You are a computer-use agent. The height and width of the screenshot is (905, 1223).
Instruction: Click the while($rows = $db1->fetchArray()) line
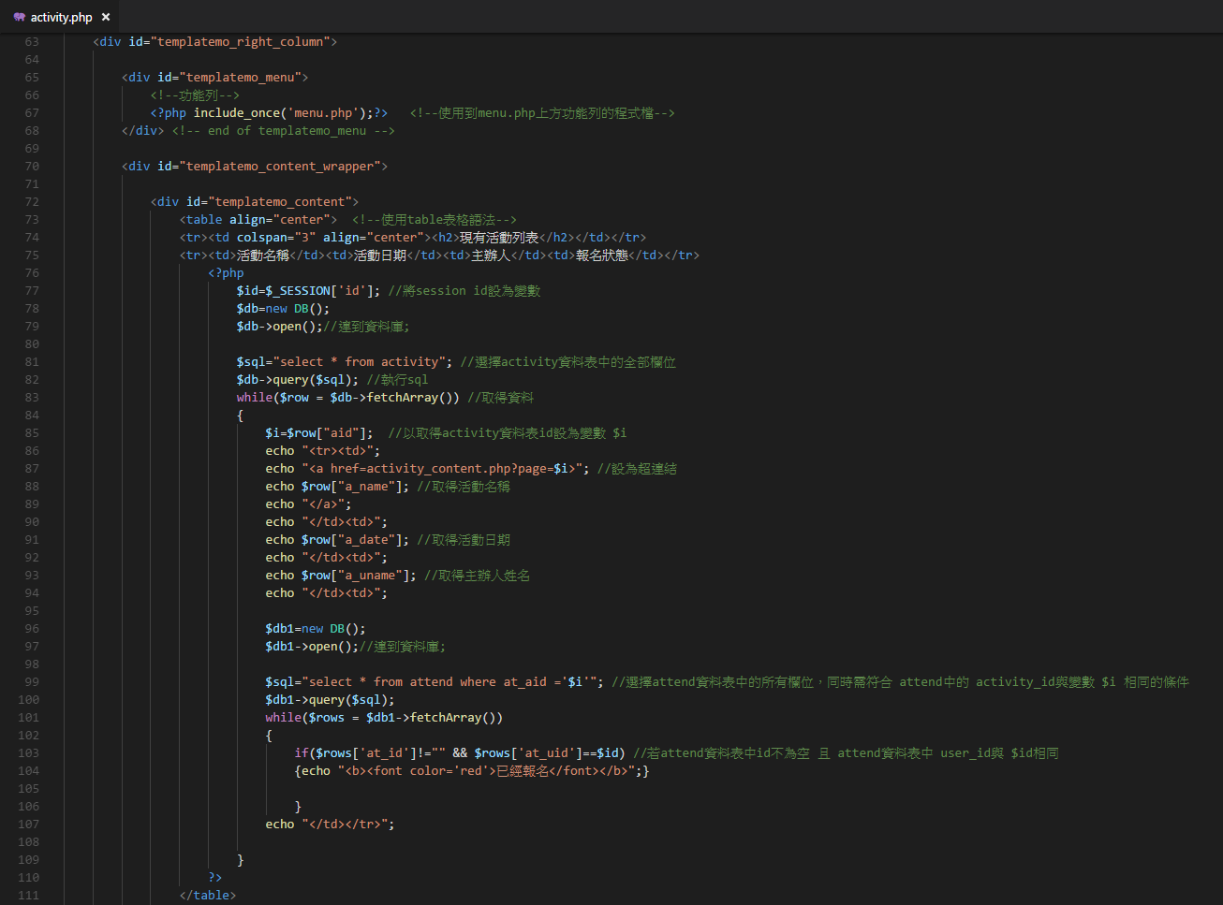coord(384,718)
